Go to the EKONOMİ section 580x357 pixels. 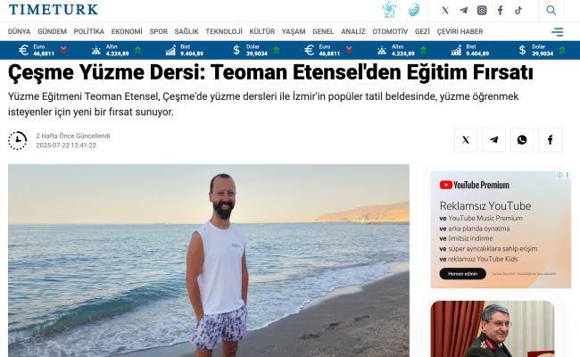pyautogui.click(x=127, y=32)
